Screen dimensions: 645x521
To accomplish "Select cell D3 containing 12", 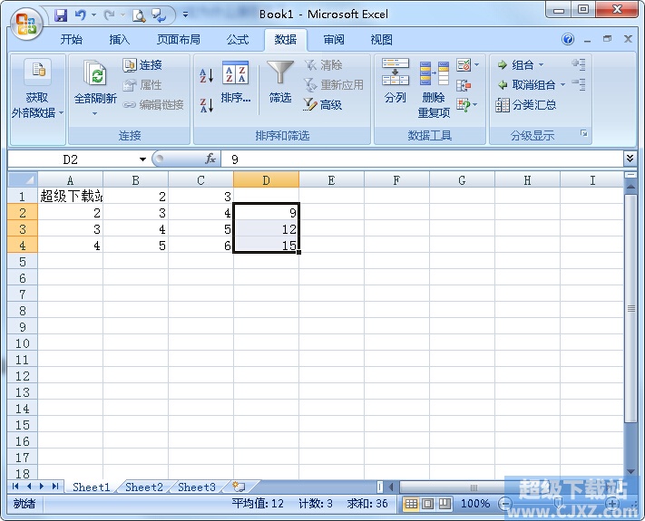I will (266, 229).
